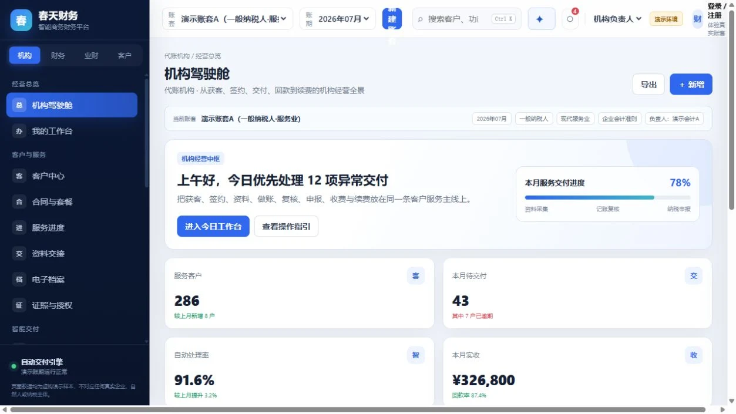Open 证照与授权 in sidebar
This screenshot has width=736, height=414.
click(x=72, y=305)
